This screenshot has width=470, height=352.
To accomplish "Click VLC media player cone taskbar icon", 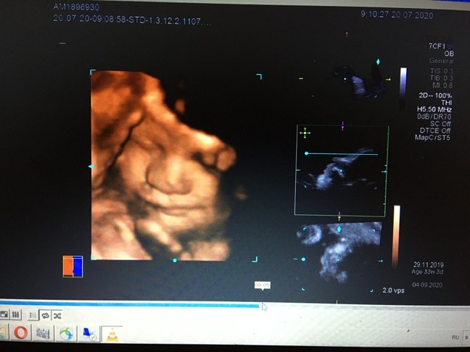I will click(x=112, y=334).
